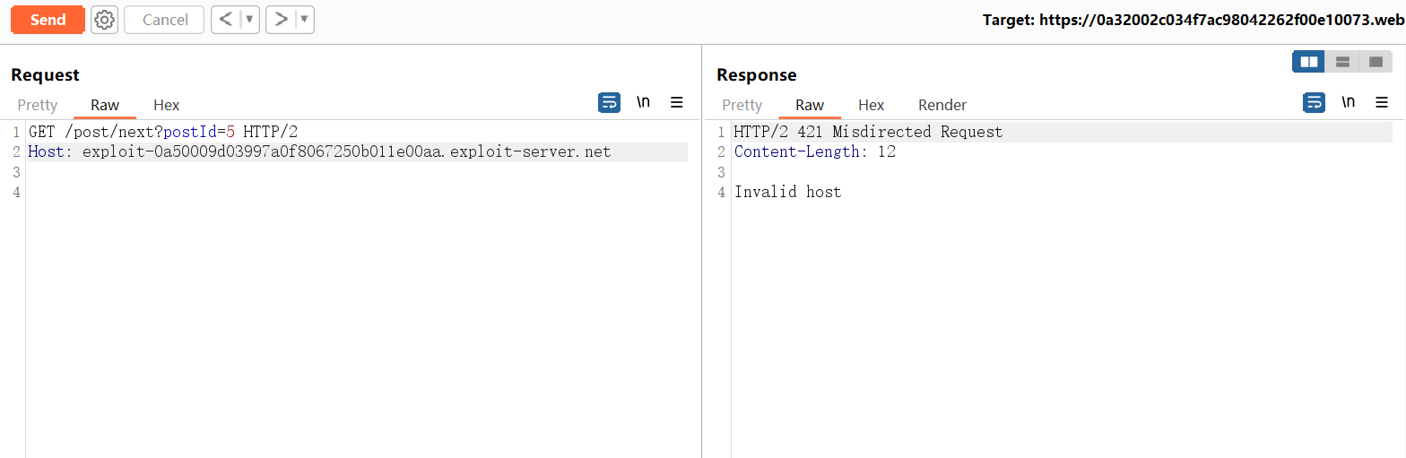Switch to side-by-side split layout
Viewport: 1406px width, 458px height.
click(1309, 62)
